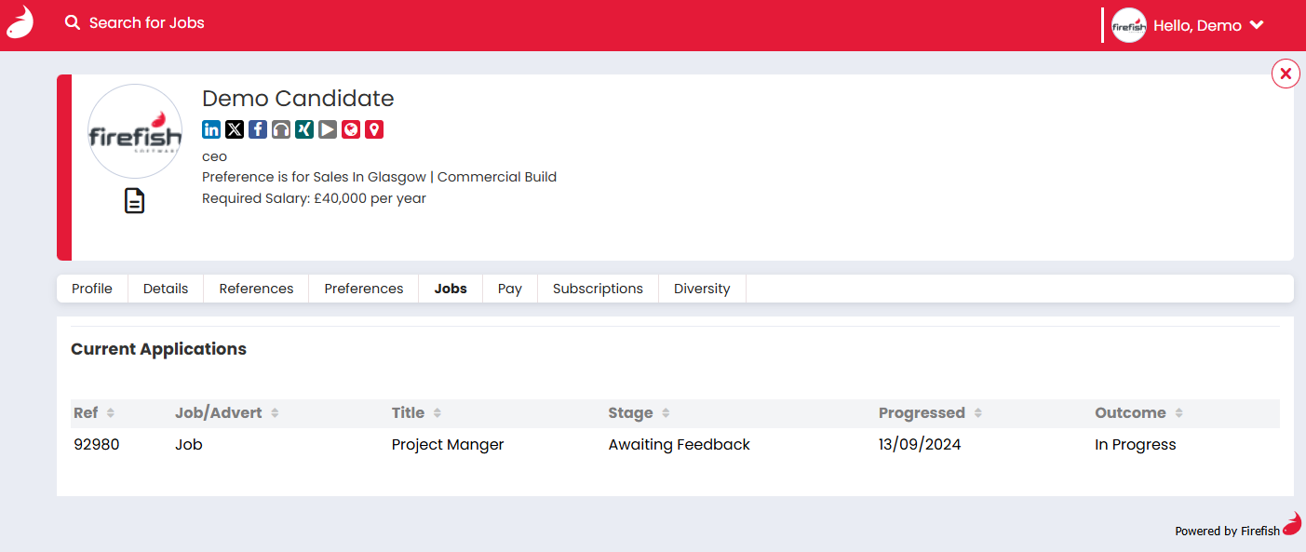Click the red globe website icon

tap(351, 129)
